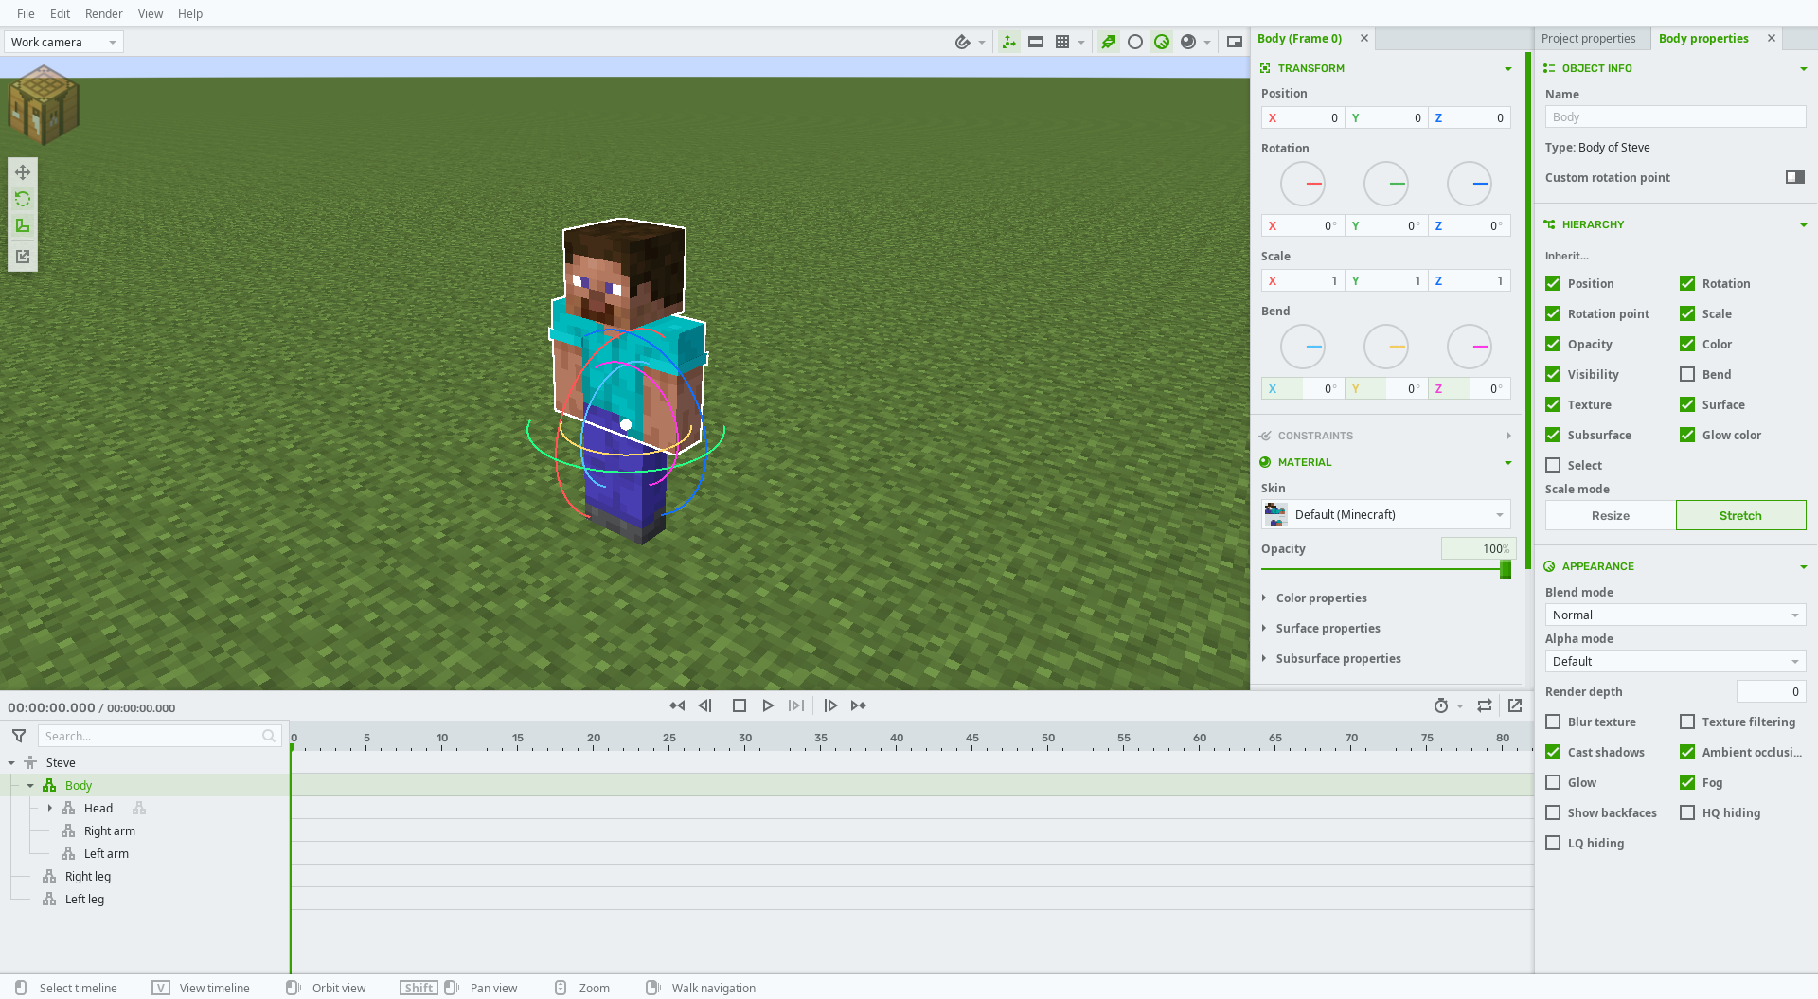Enable the Glow checkbox
The image size is (1818, 999).
[x=1553, y=782]
